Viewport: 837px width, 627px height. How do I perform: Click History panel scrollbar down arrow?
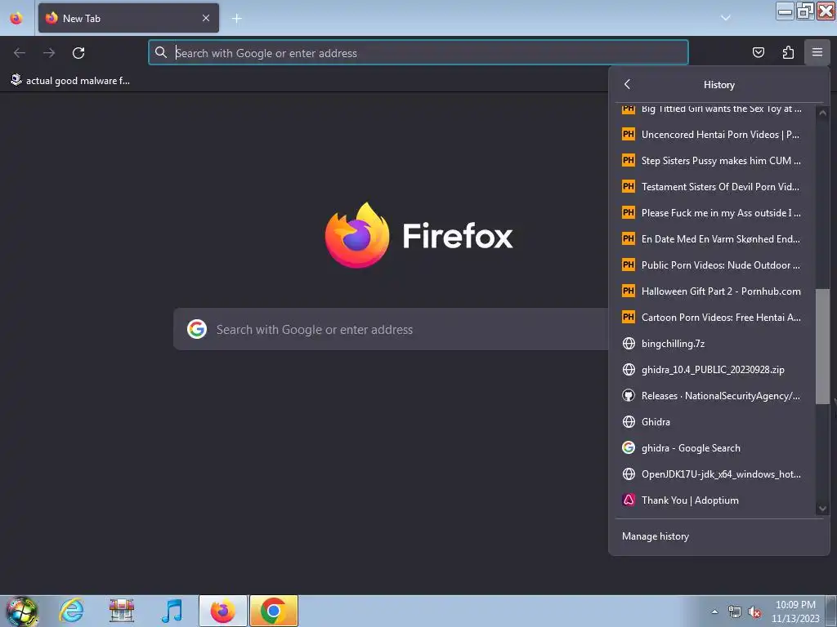pos(822,508)
